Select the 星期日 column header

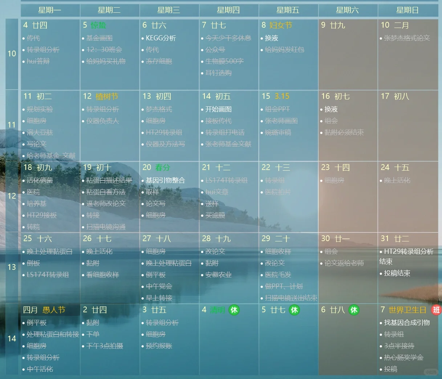(x=408, y=10)
